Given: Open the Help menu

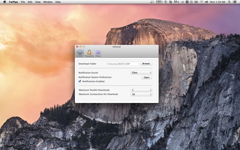Looking at the screenshot, I should click(58, 2).
